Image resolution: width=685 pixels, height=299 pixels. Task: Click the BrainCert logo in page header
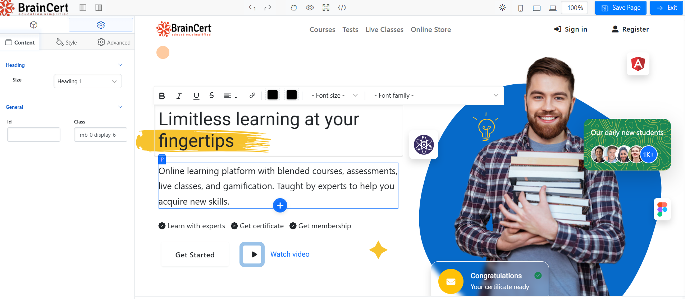[184, 29]
